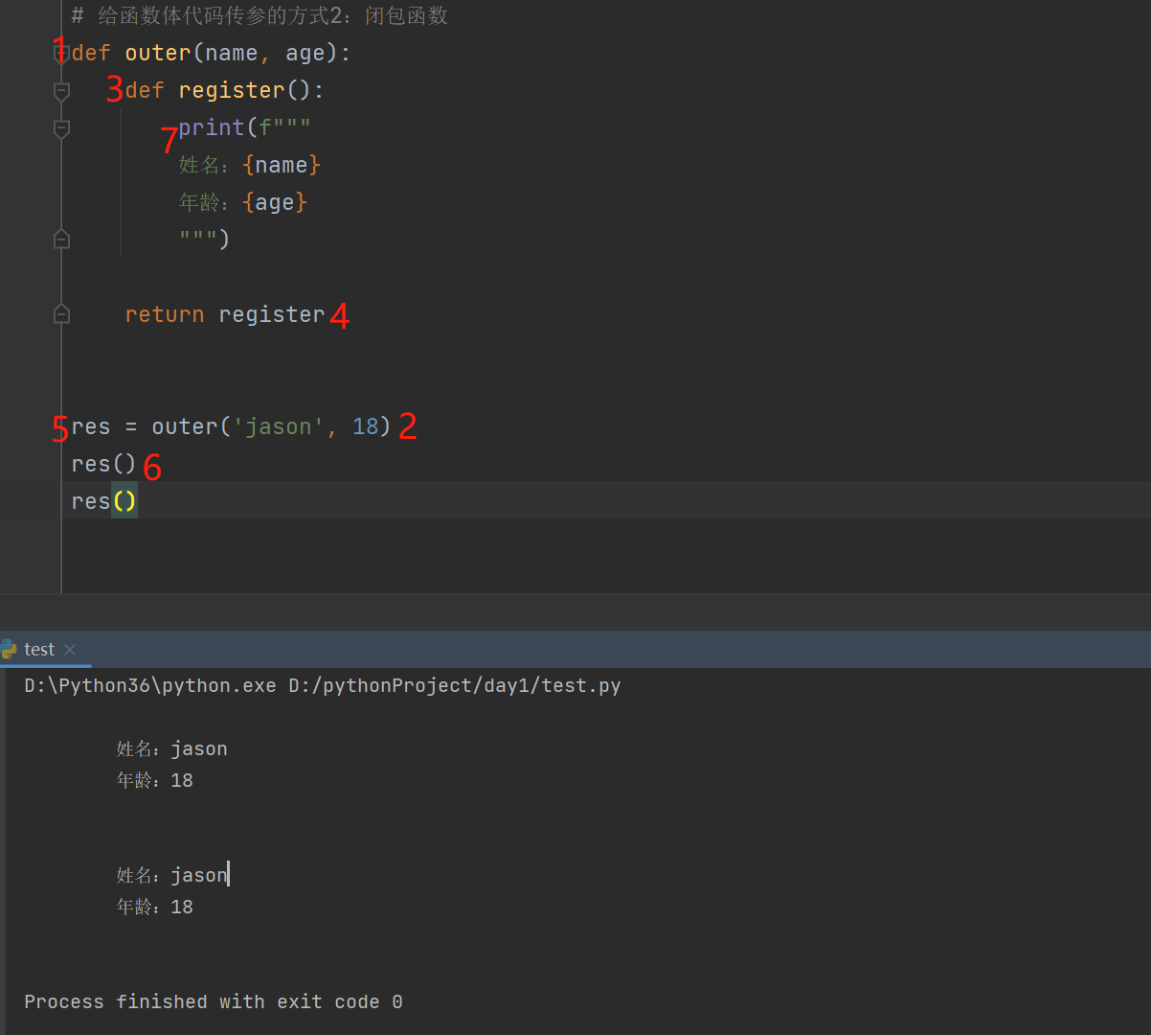Click the console command path D:\Python36\python.exe line
This screenshot has width=1151, height=1035.
point(323,685)
